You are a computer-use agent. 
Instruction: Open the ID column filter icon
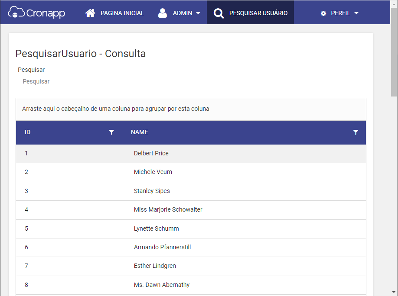[111, 132]
